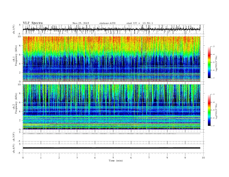Click the ch.2 "Frequency (kHz)" axis label
This screenshot has width=229, height=177.
tap(16, 103)
